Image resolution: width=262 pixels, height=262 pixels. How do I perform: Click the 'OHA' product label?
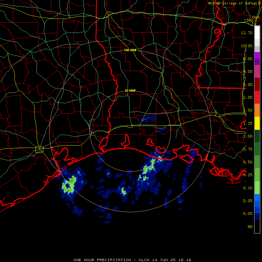click(x=256, y=17)
